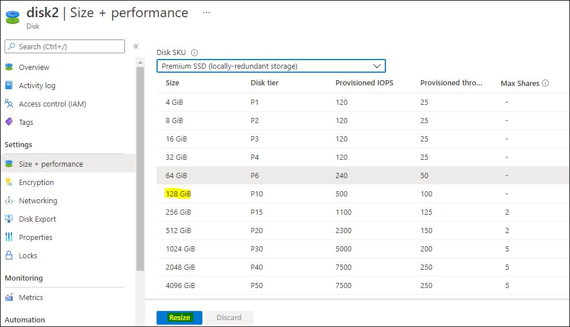Collapse the sidebar with double chevron

(136, 46)
